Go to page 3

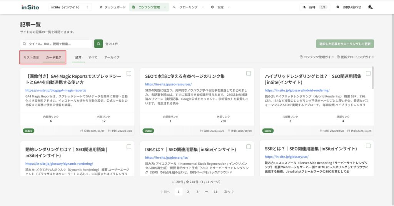tap(197, 192)
